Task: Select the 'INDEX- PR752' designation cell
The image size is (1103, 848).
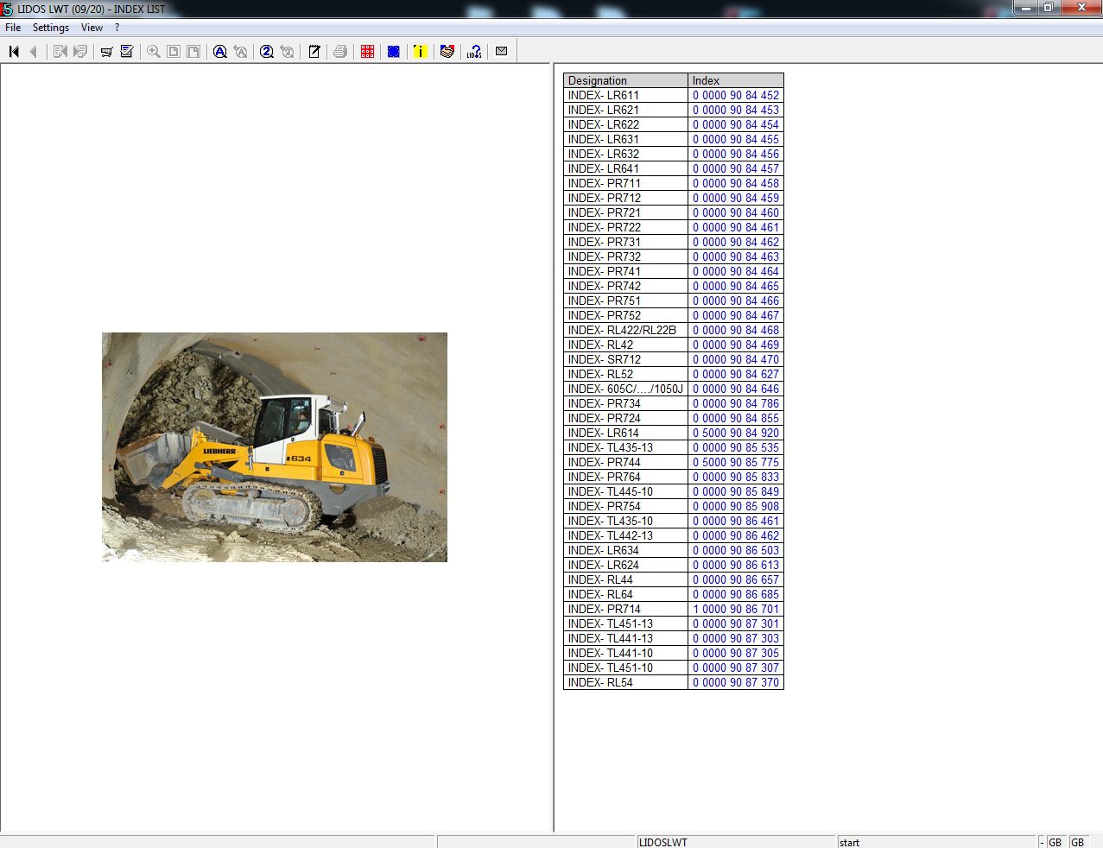Action: click(x=626, y=315)
